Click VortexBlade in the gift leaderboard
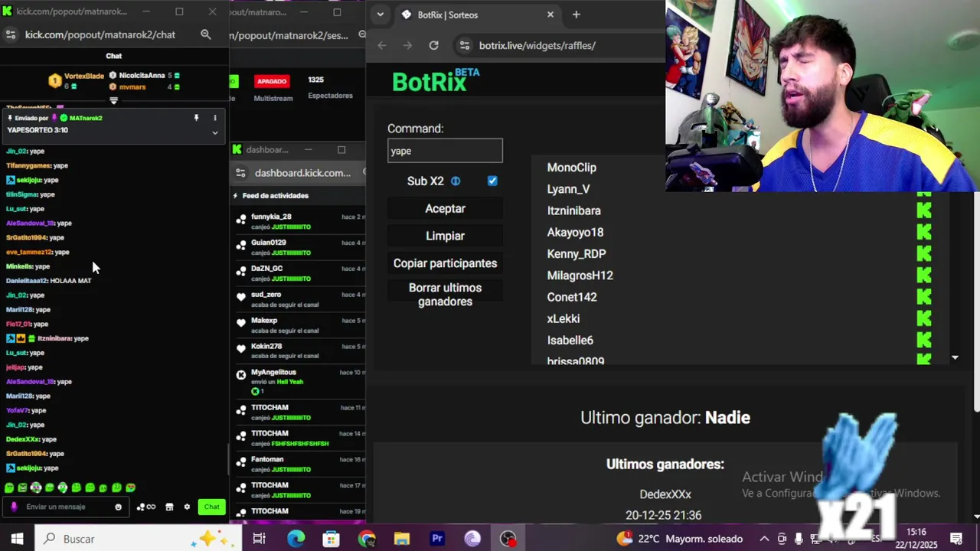980x551 pixels. coord(83,76)
